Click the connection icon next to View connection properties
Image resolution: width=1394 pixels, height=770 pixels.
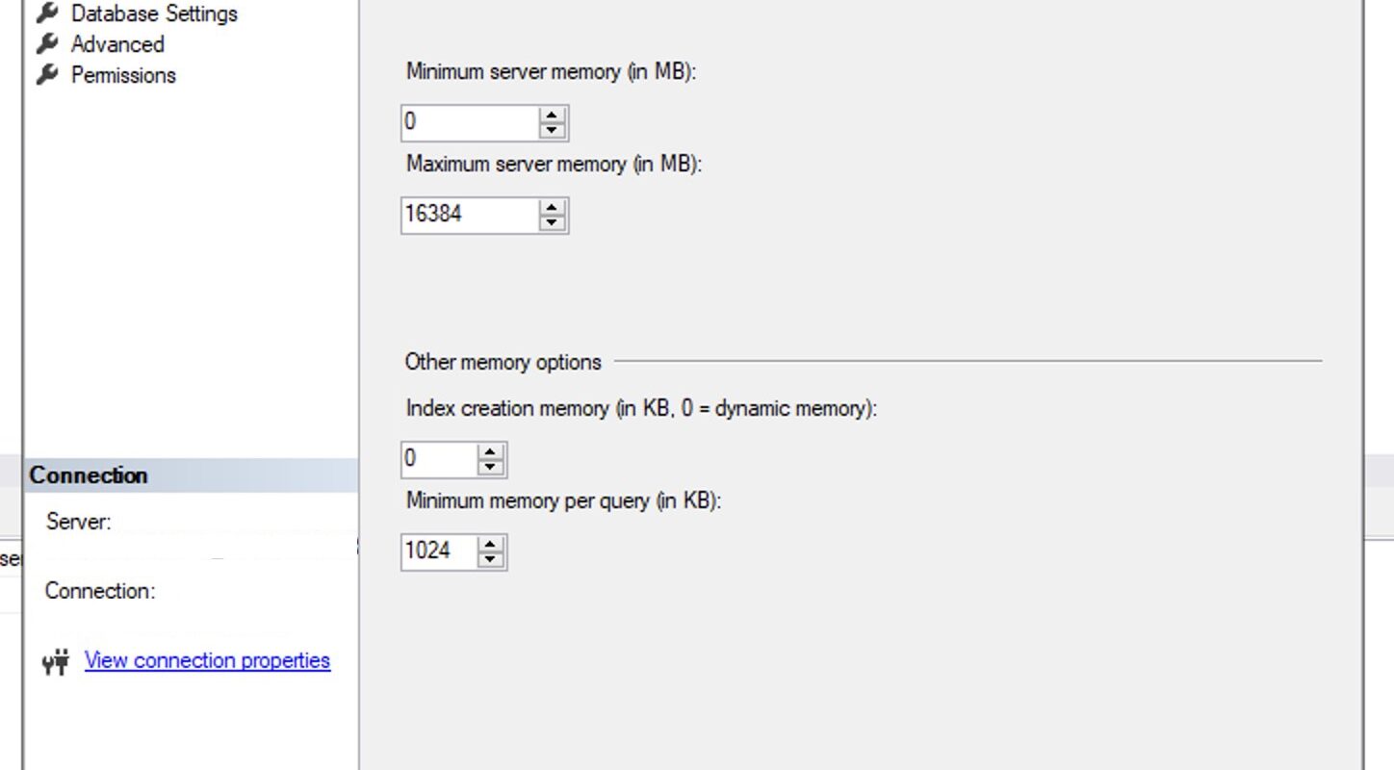[x=57, y=662]
